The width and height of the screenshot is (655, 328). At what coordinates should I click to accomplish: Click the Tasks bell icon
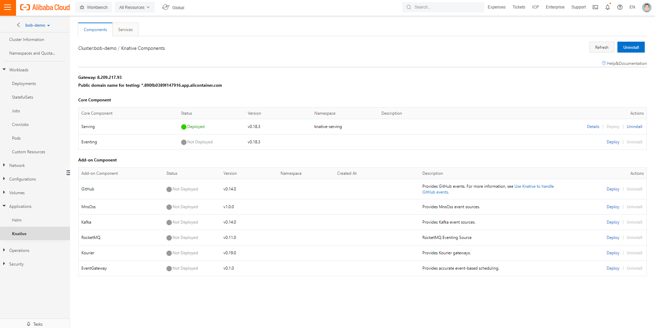pos(29,324)
